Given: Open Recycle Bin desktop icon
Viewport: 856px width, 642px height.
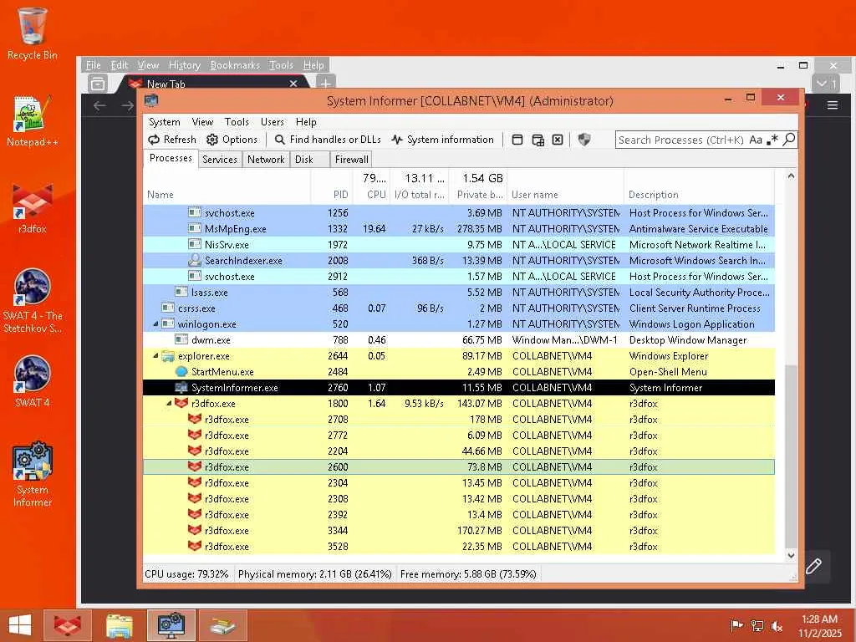Looking at the screenshot, I should 33,33.
